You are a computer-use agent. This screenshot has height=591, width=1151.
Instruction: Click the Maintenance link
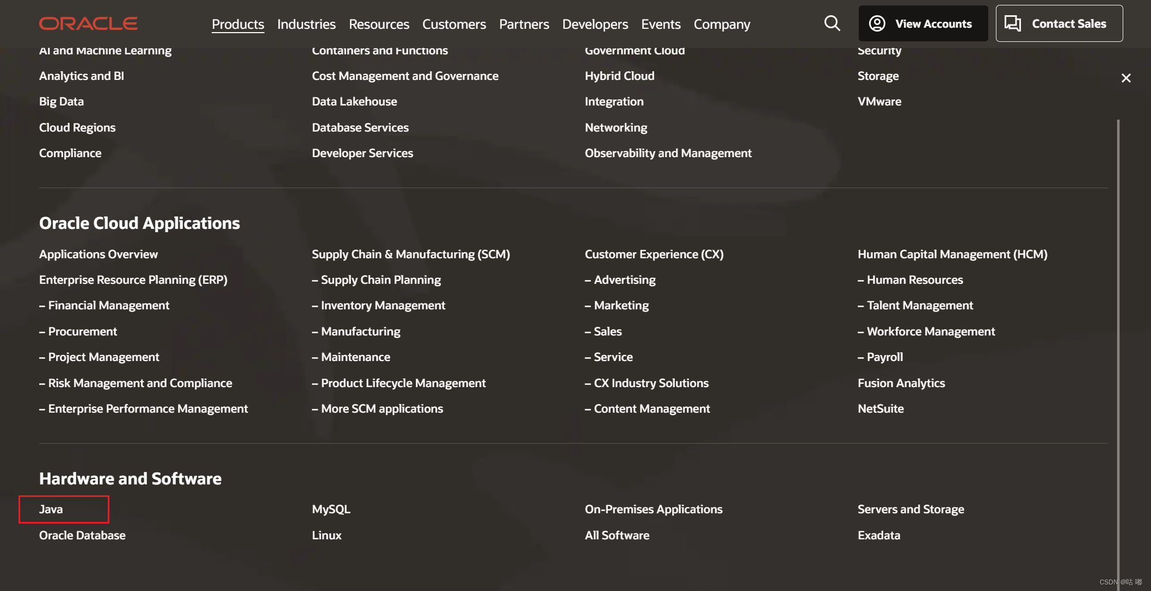coord(351,357)
